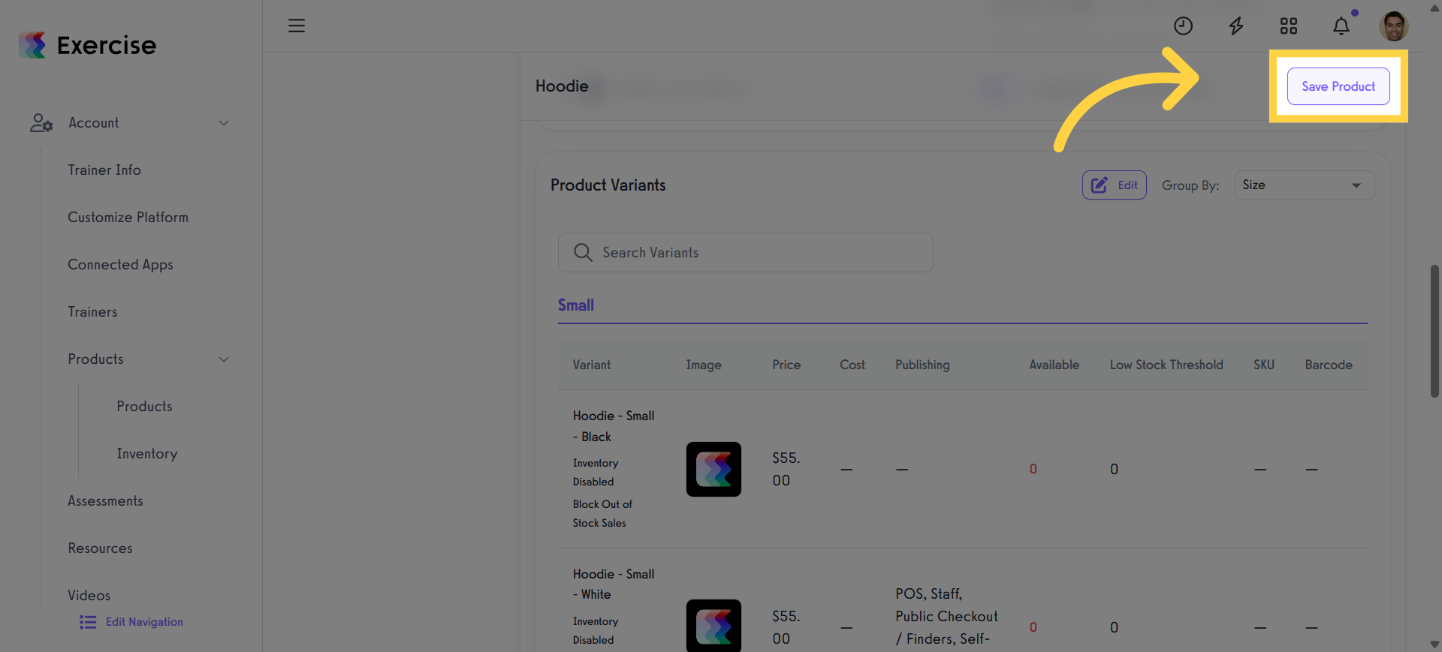Click the Hoodie product title
This screenshot has height=652, width=1442.
[562, 86]
